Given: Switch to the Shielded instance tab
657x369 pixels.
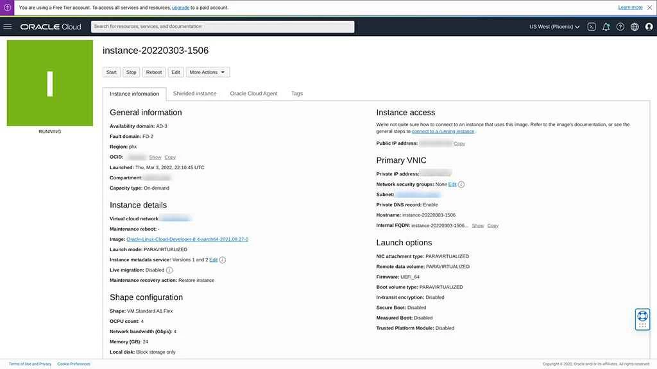Looking at the screenshot, I should click(194, 94).
